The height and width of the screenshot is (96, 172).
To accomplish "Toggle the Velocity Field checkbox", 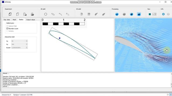I will pos(7,26).
